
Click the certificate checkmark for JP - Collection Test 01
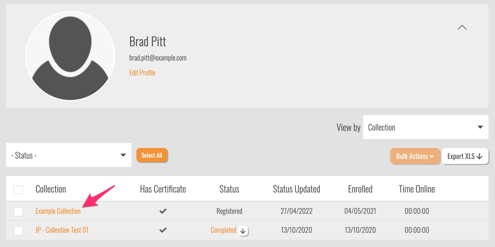pos(163,230)
